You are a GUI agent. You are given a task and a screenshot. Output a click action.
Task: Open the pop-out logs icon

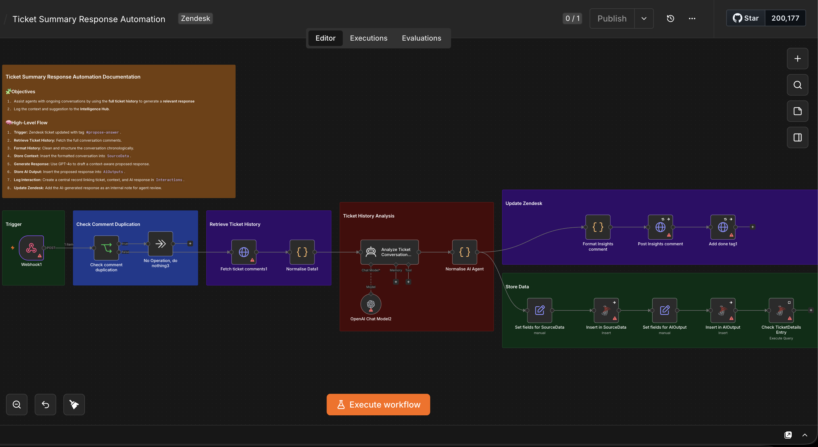point(788,435)
